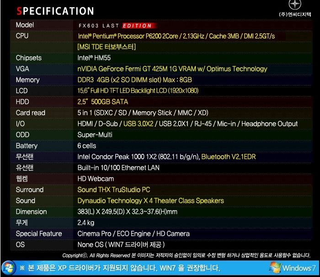Click the Dynaudio Technology speakers value
The image size is (320, 277).
(x=150, y=201)
